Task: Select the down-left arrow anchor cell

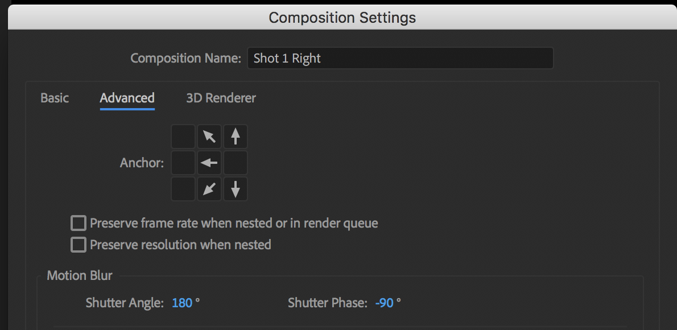Action: pyautogui.click(x=209, y=189)
